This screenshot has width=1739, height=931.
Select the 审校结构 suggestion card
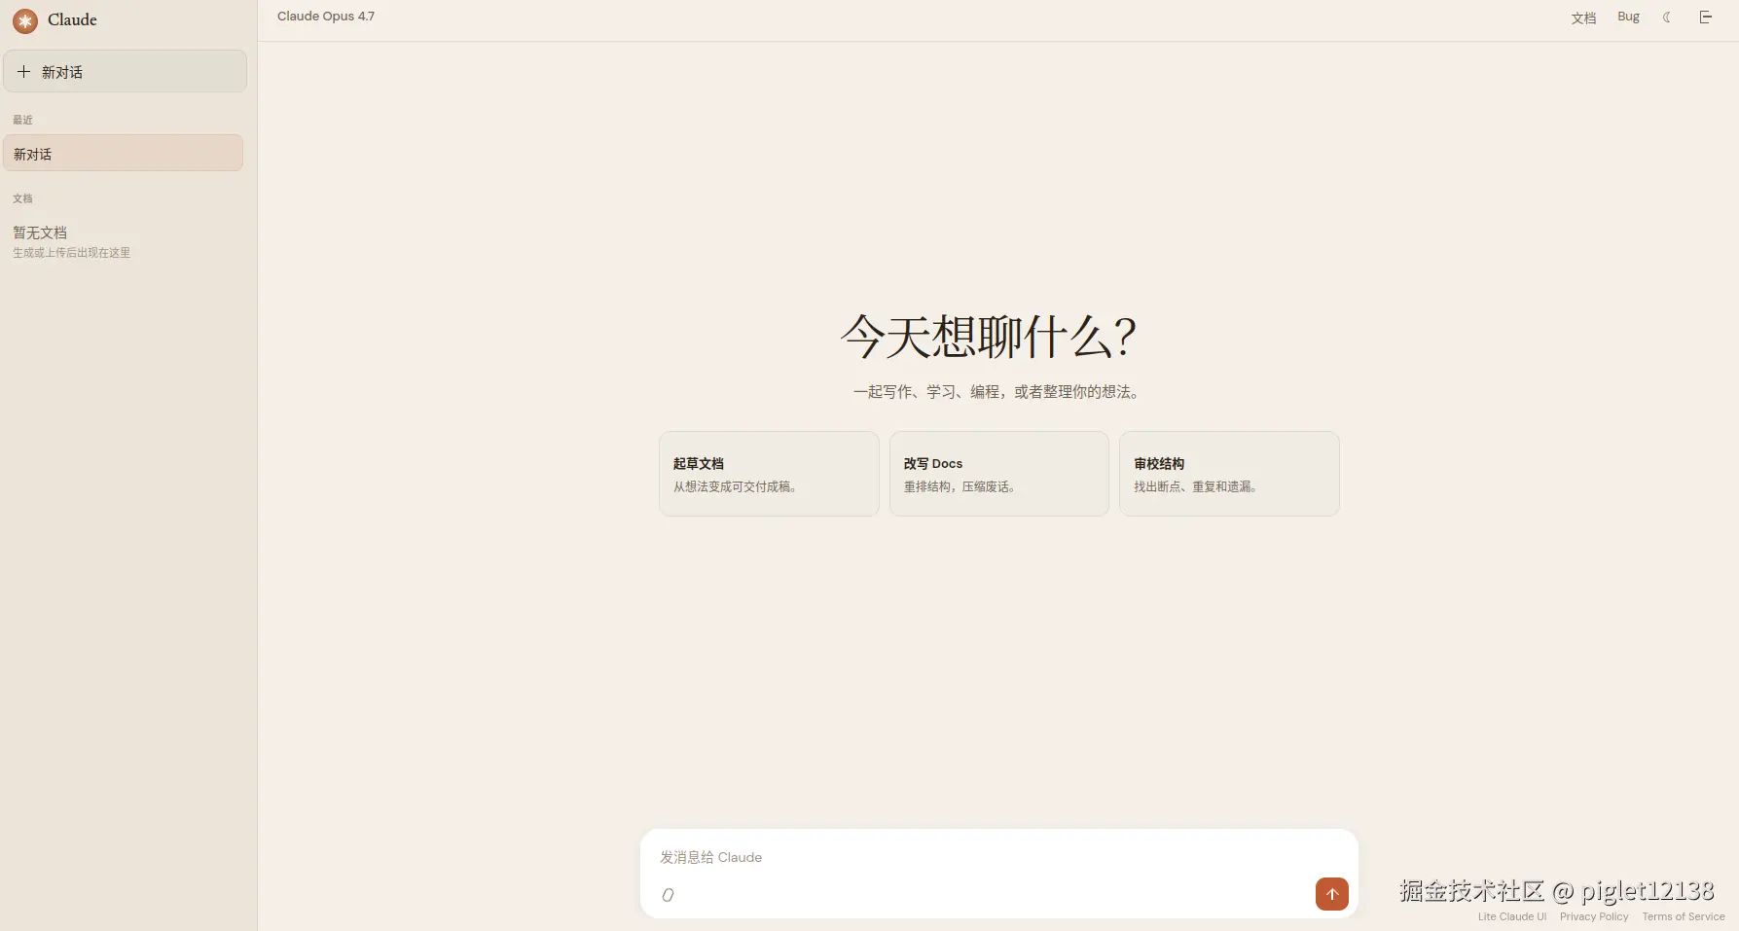pyautogui.click(x=1229, y=474)
